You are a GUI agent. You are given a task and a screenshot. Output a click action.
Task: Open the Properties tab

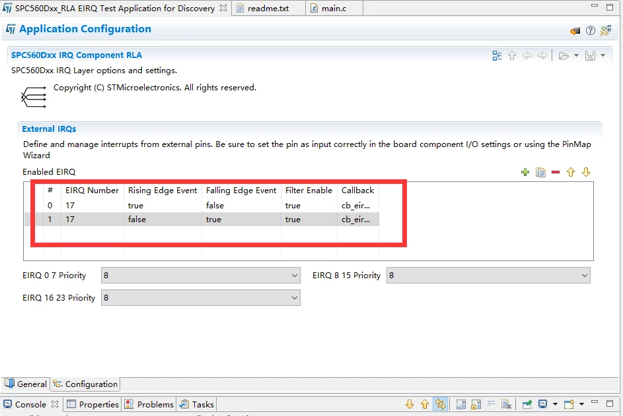point(93,404)
